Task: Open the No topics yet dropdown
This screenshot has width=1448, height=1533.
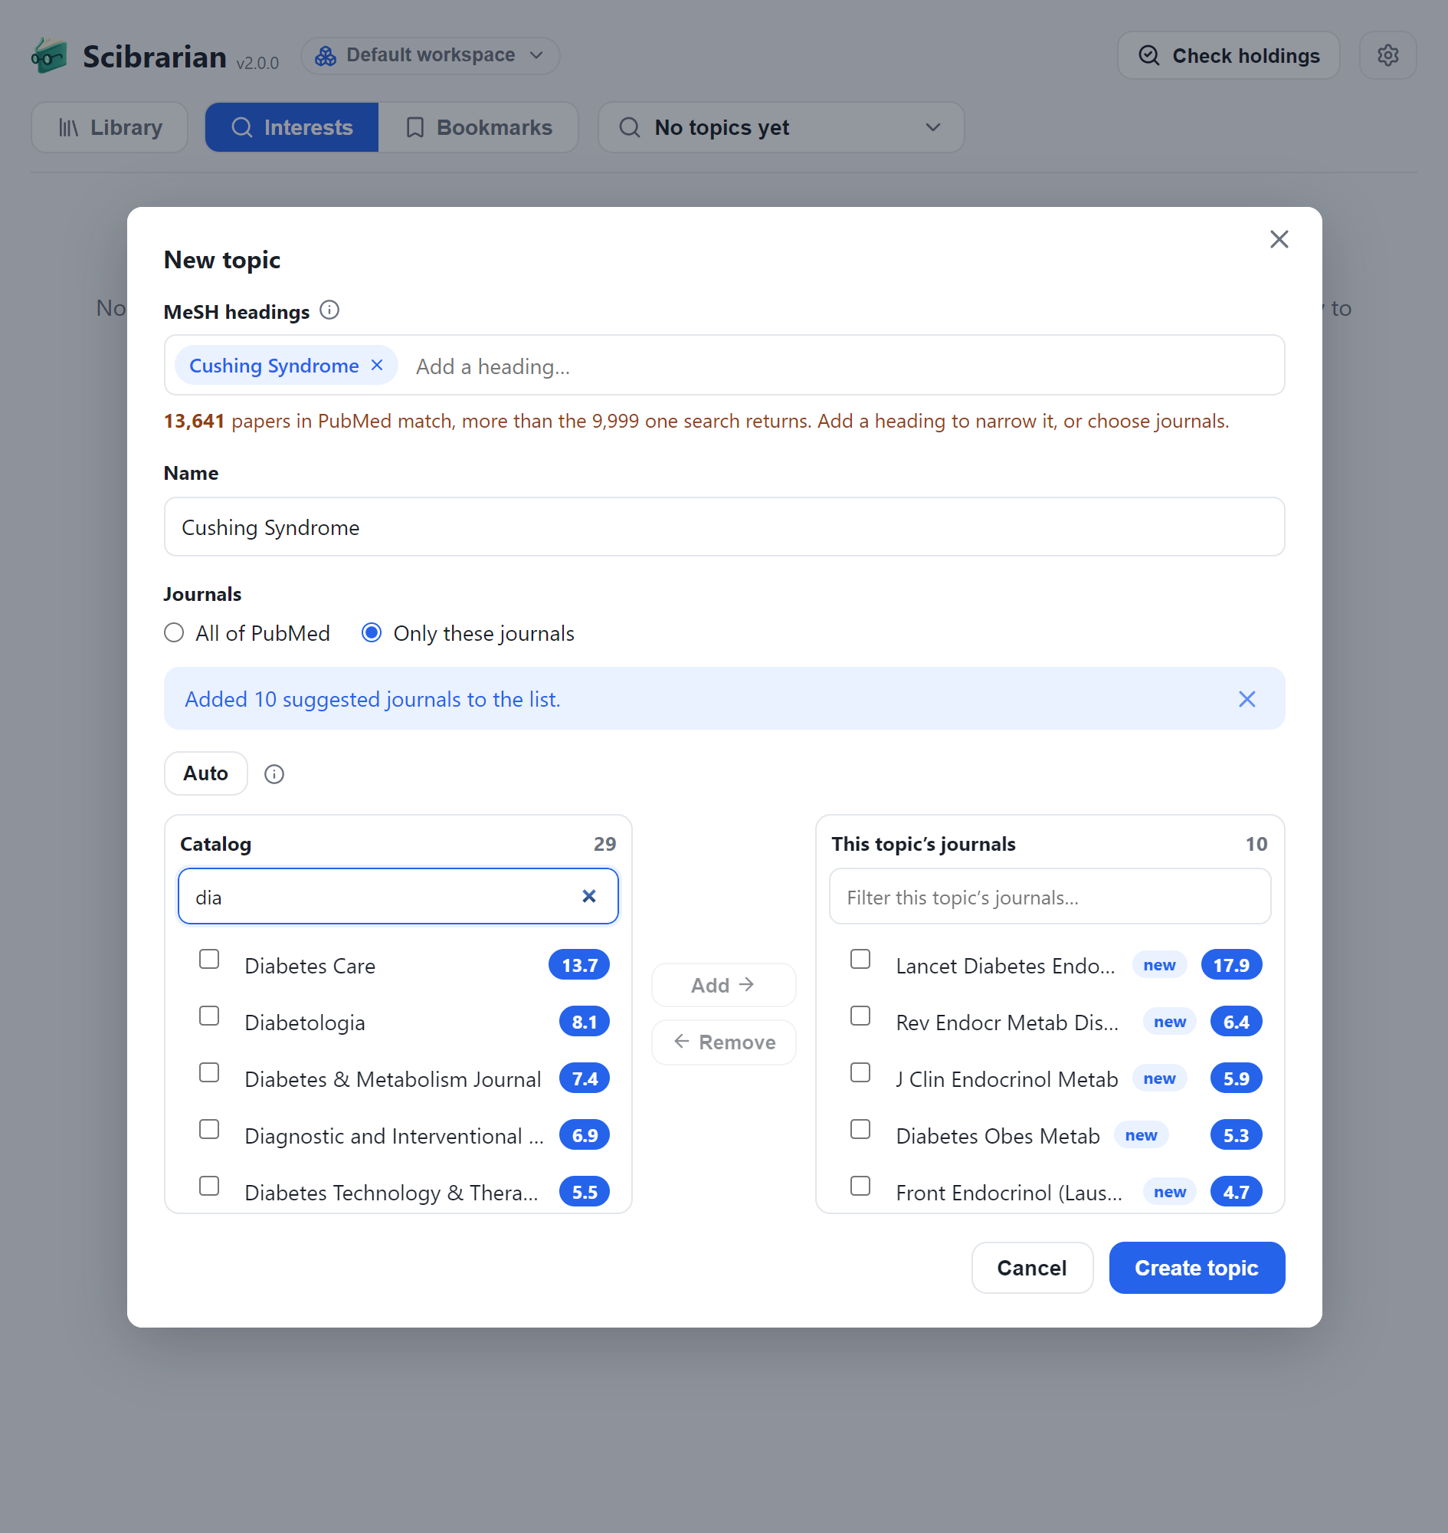Action: click(x=781, y=127)
